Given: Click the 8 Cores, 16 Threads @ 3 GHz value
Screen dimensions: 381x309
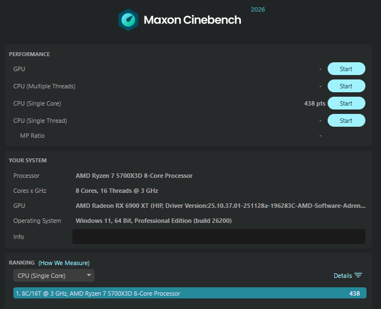Looking at the screenshot, I should pos(117,191).
